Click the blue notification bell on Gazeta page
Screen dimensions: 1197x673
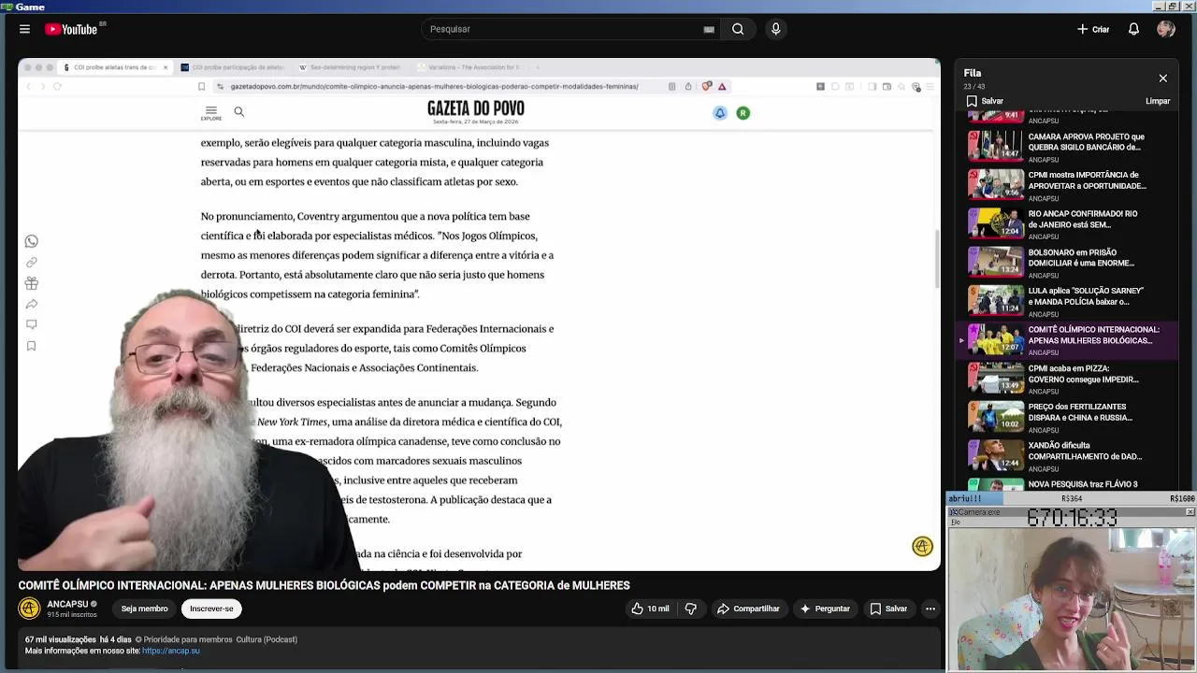point(720,113)
